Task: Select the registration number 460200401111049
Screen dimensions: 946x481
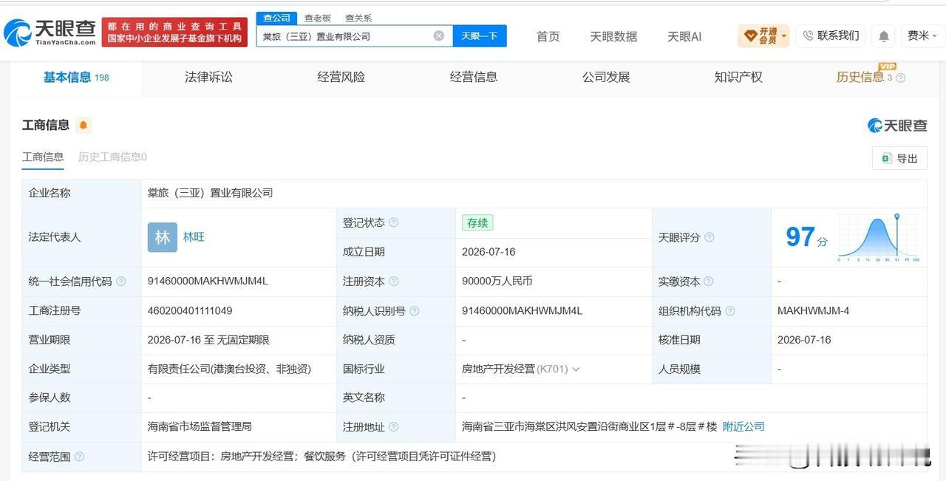Action: (190, 311)
